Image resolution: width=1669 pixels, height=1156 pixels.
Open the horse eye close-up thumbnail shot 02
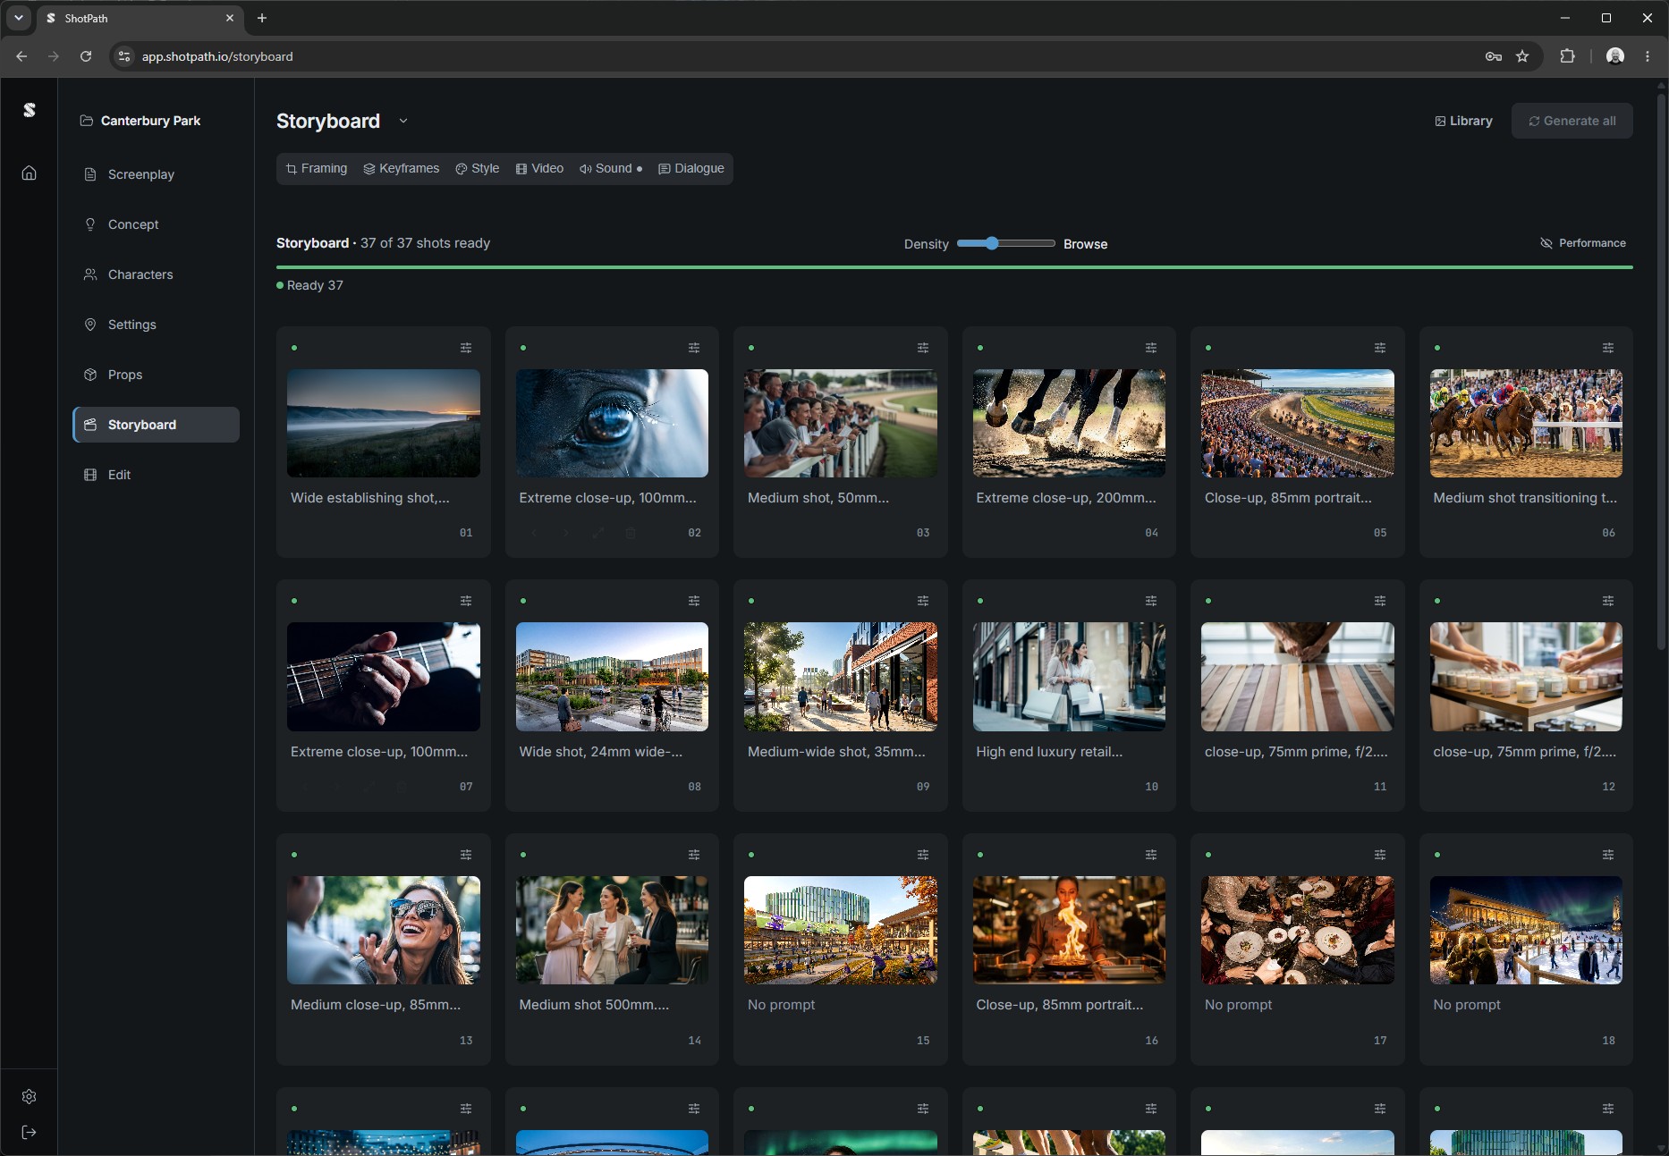click(x=612, y=423)
